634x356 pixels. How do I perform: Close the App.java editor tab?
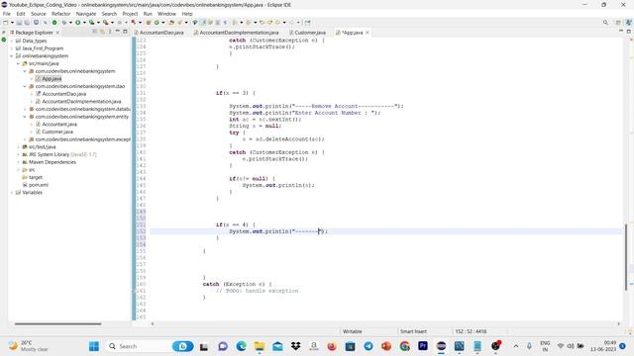[x=368, y=33]
